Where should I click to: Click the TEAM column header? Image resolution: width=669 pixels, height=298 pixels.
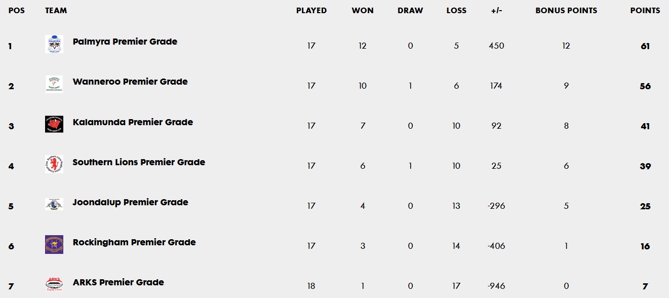[x=56, y=10]
